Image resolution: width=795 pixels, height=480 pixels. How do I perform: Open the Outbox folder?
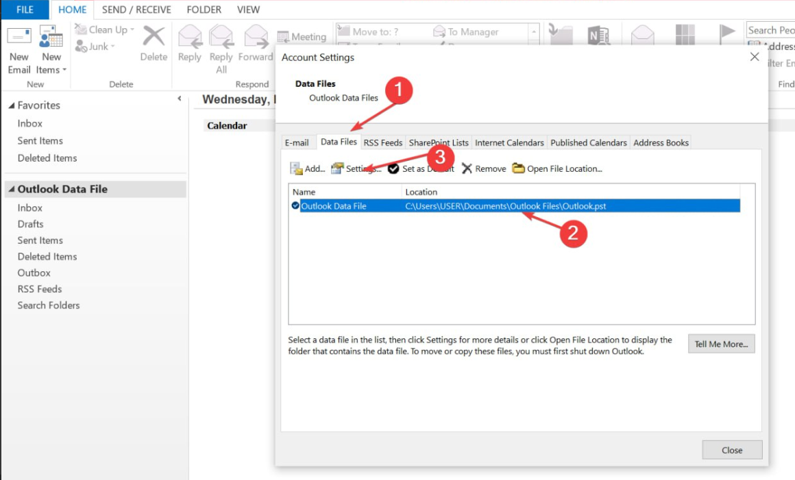click(x=34, y=273)
